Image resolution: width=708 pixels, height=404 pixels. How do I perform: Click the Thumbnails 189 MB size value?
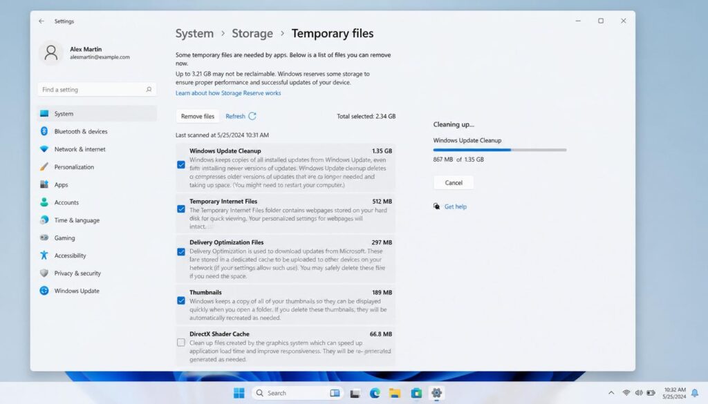click(x=382, y=293)
